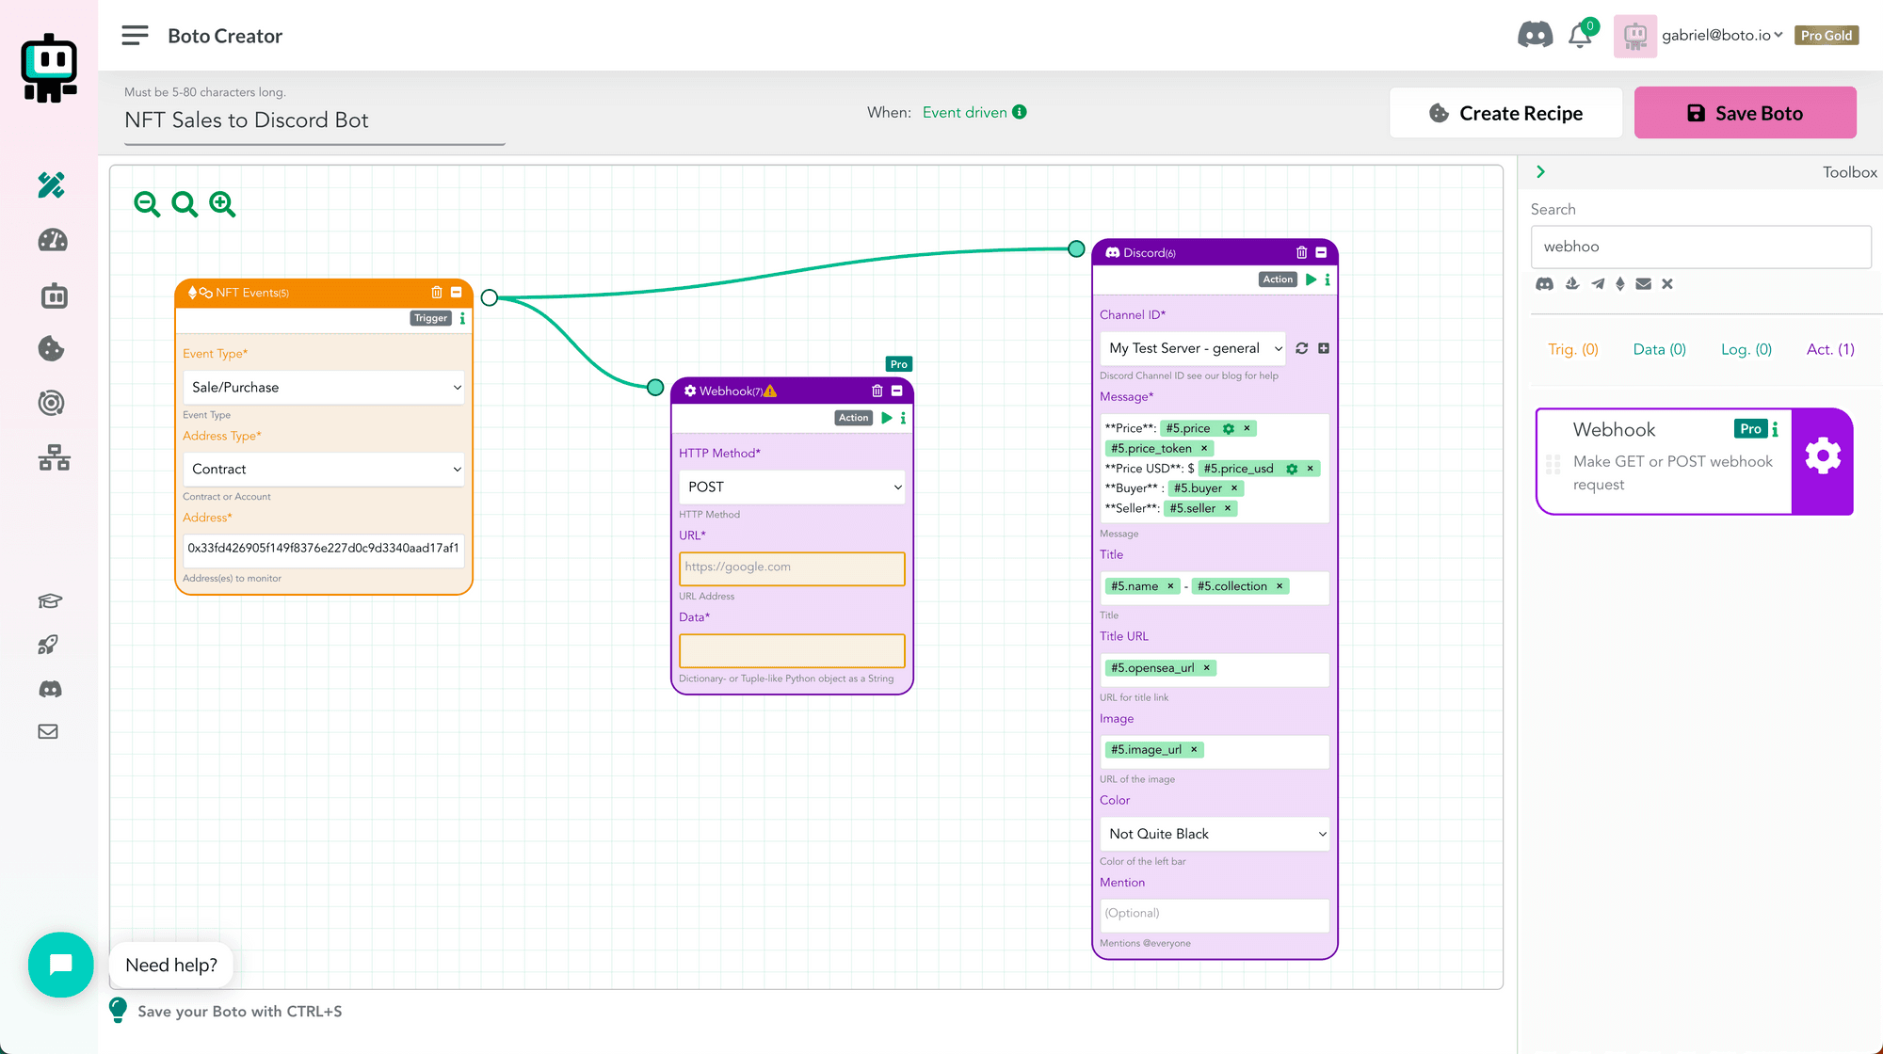Filter toolbox by email icon

[x=1644, y=283]
